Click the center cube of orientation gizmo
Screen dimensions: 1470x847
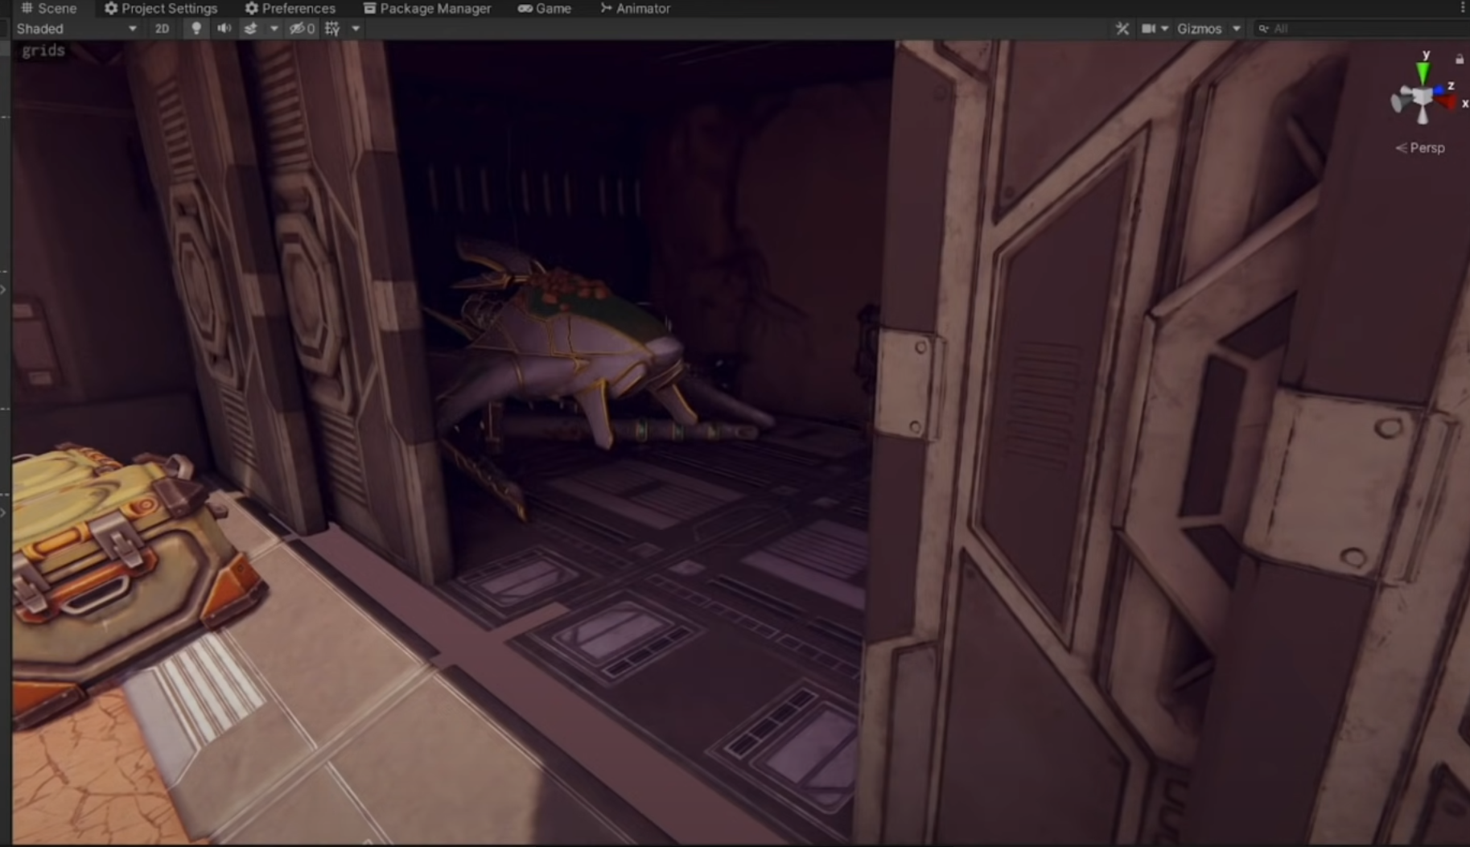pyautogui.click(x=1423, y=97)
